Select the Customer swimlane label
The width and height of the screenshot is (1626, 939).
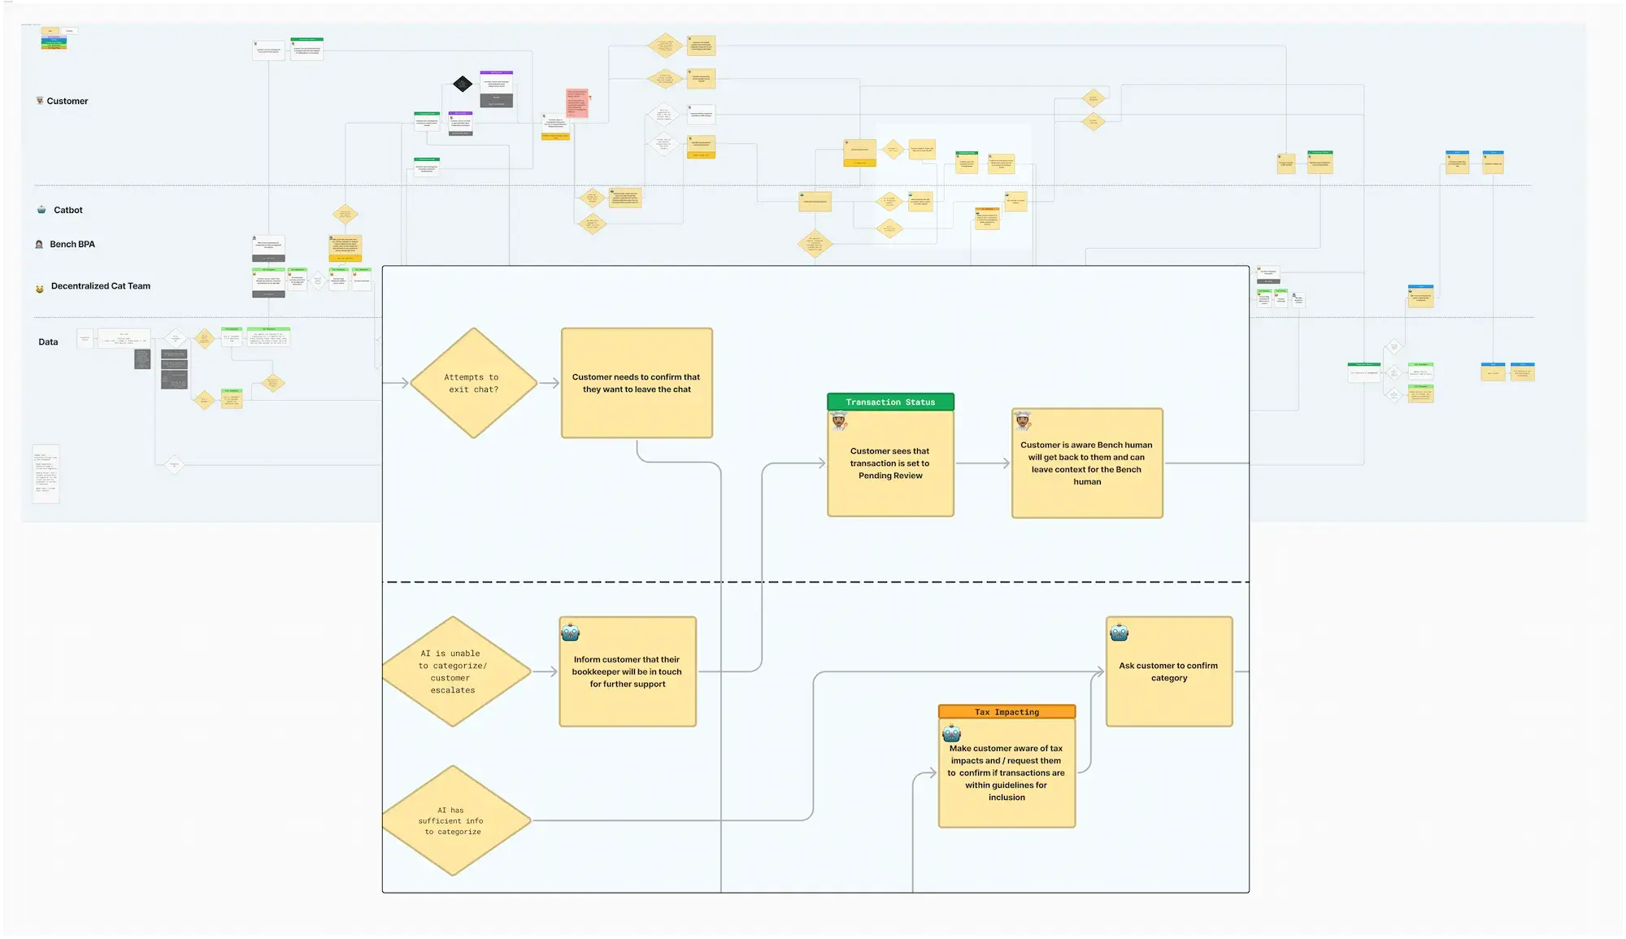67,101
